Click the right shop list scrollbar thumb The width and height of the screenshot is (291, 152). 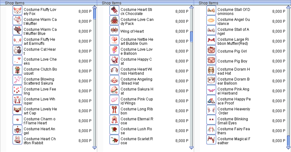coord(288,141)
